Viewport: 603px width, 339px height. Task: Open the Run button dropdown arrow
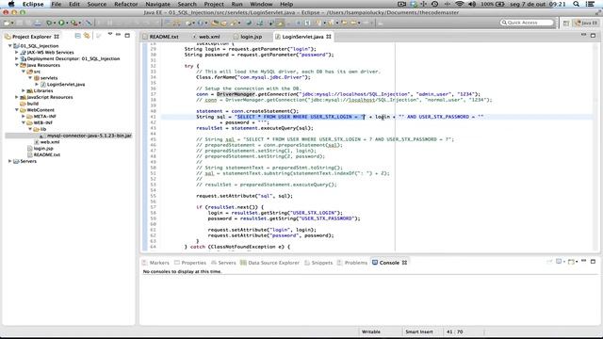click(x=66, y=24)
